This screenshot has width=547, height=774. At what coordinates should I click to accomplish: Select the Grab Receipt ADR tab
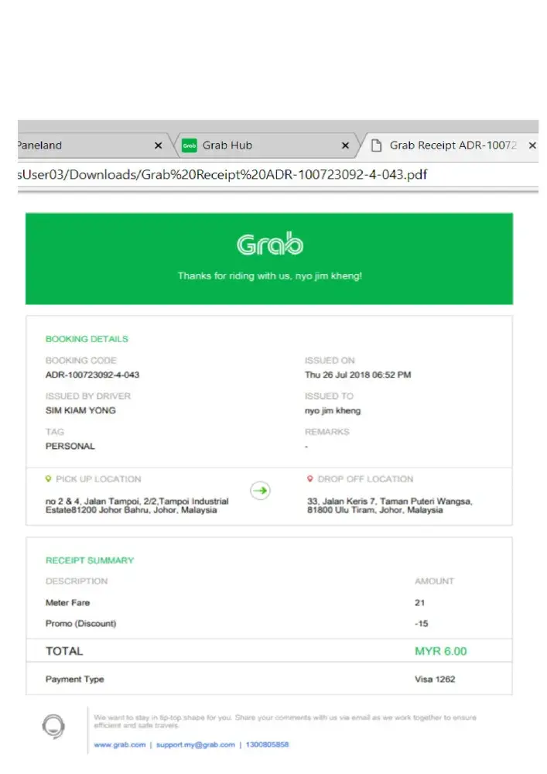point(453,146)
